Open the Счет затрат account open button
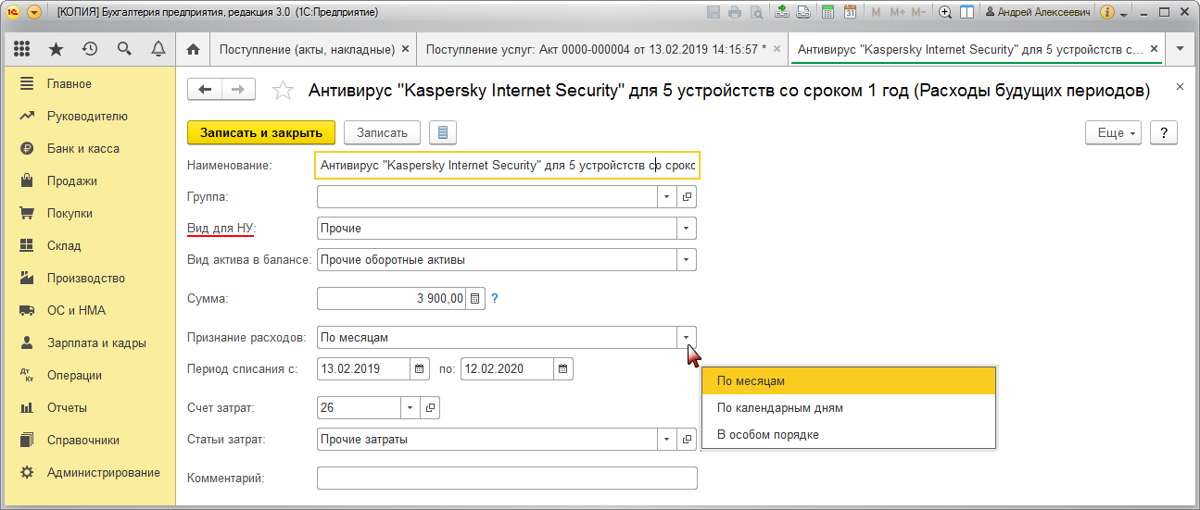 point(430,407)
